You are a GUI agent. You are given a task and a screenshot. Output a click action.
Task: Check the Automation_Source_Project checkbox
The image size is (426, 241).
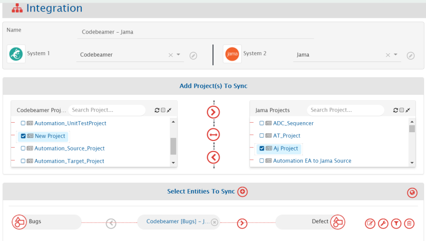(23, 149)
